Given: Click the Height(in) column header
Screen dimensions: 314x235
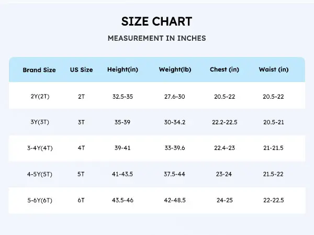Looking at the screenshot, I should click(122, 70).
